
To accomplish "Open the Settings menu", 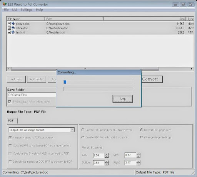I will tap(27, 10).
